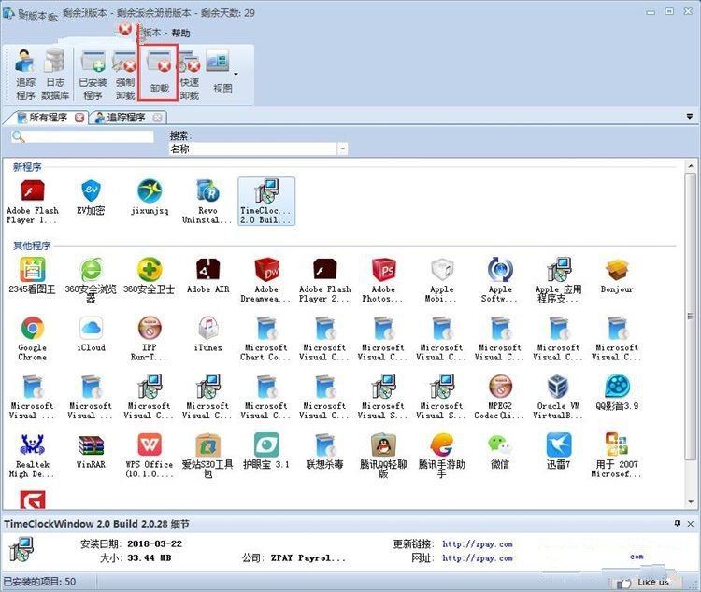Select 联想杀毒 program
The height and width of the screenshot is (592, 701).
point(325,451)
